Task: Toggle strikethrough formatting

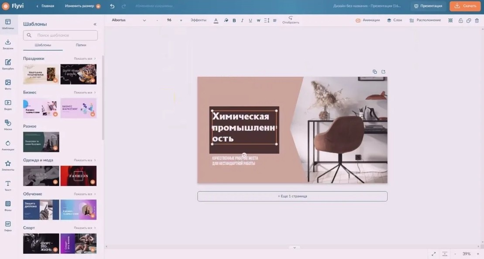Action: [258, 20]
